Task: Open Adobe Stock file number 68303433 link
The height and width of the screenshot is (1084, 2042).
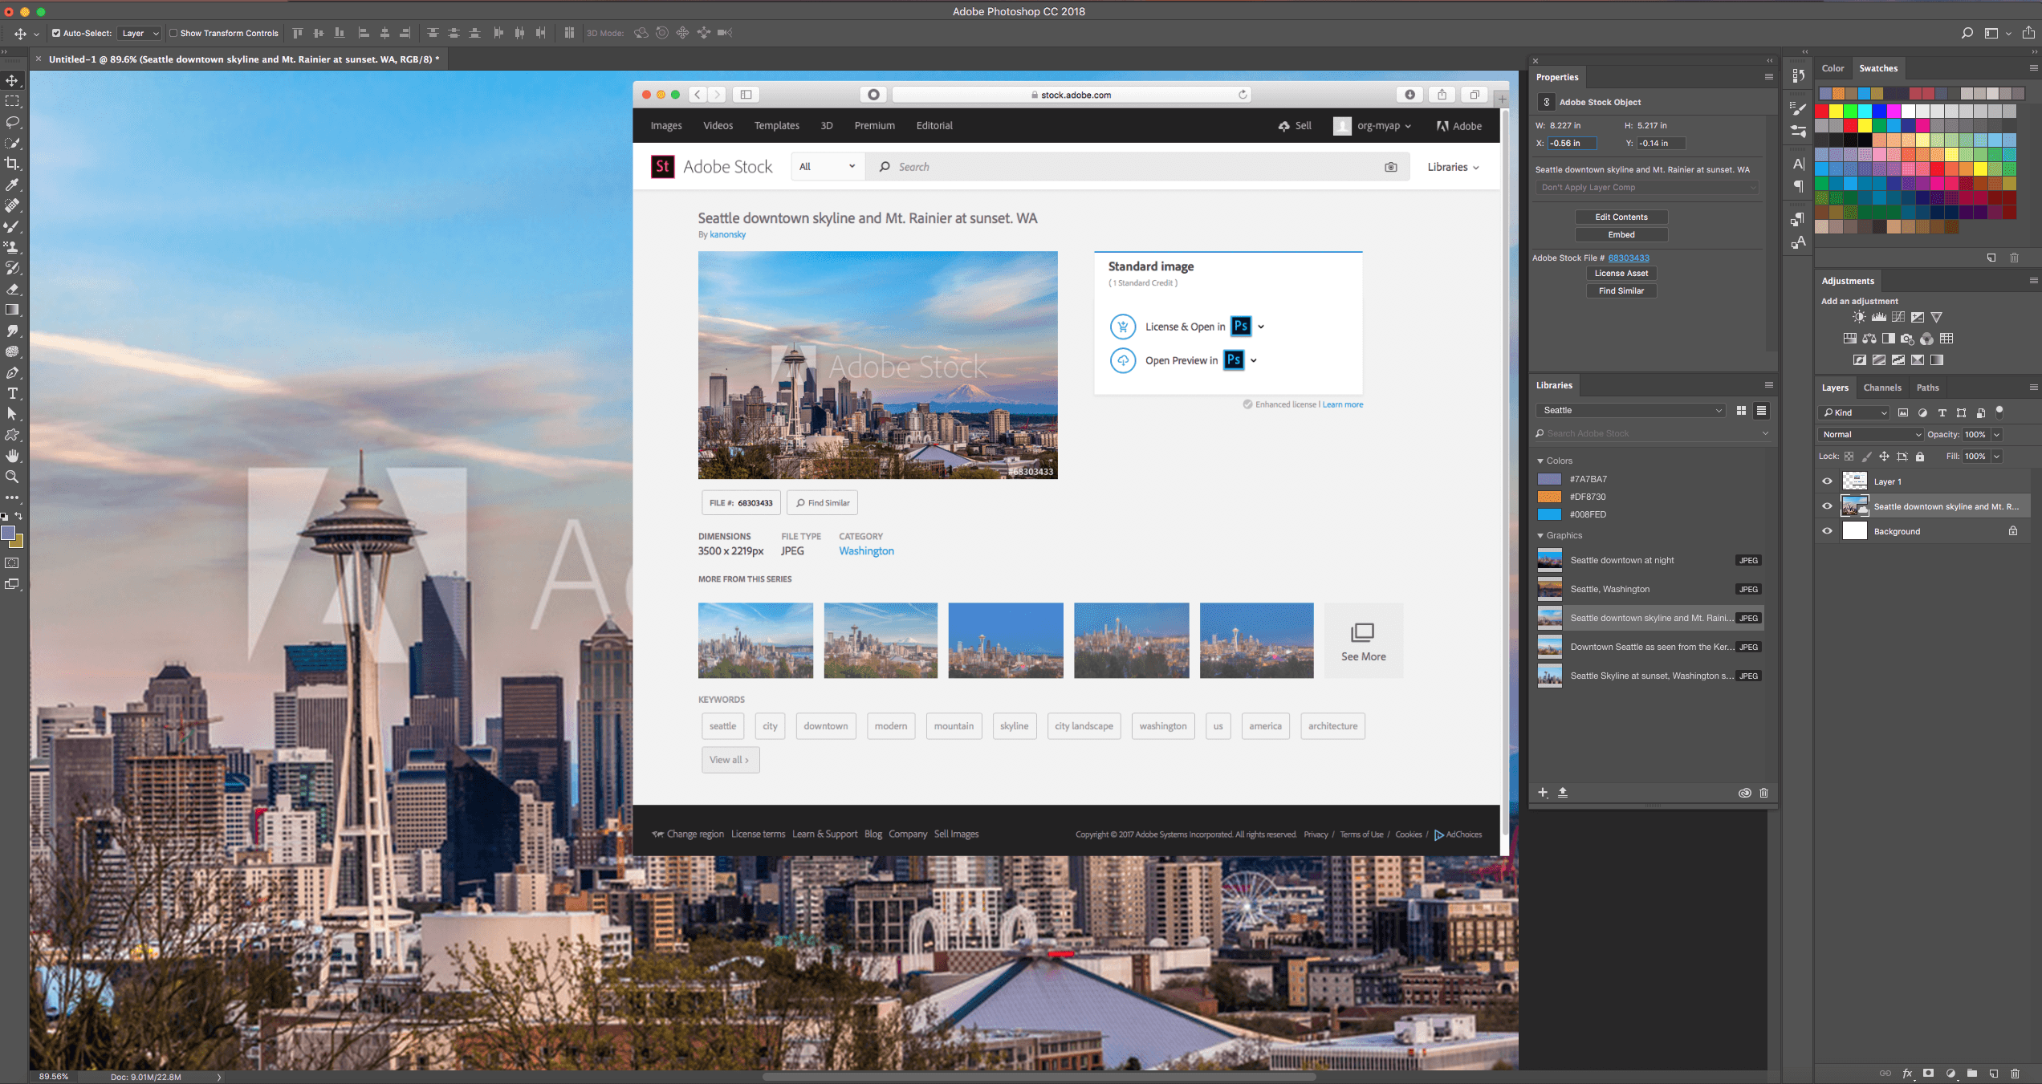Action: (x=1629, y=258)
